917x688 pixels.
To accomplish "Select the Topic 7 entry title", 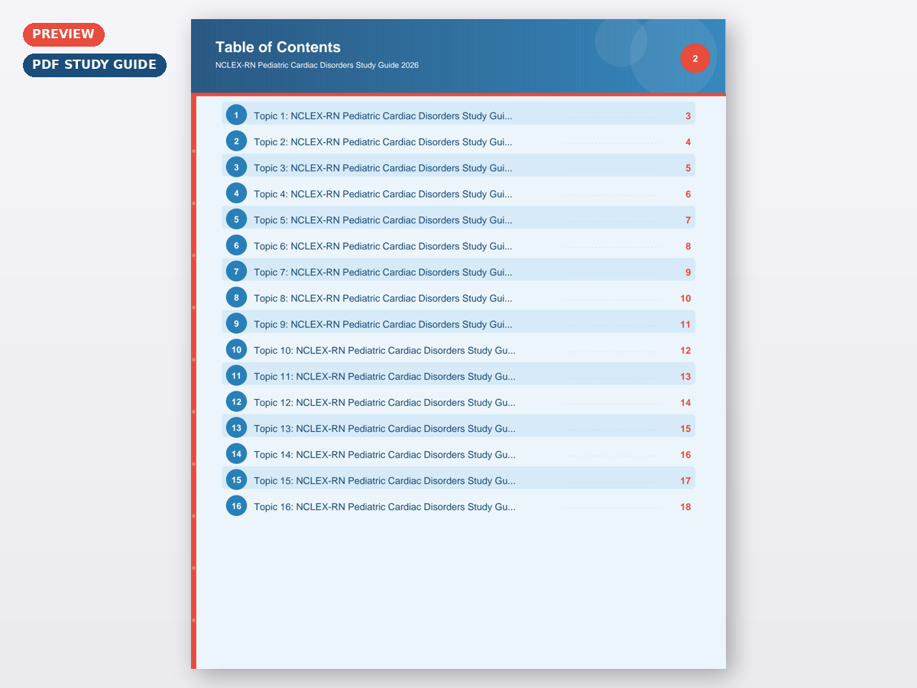I will (383, 272).
